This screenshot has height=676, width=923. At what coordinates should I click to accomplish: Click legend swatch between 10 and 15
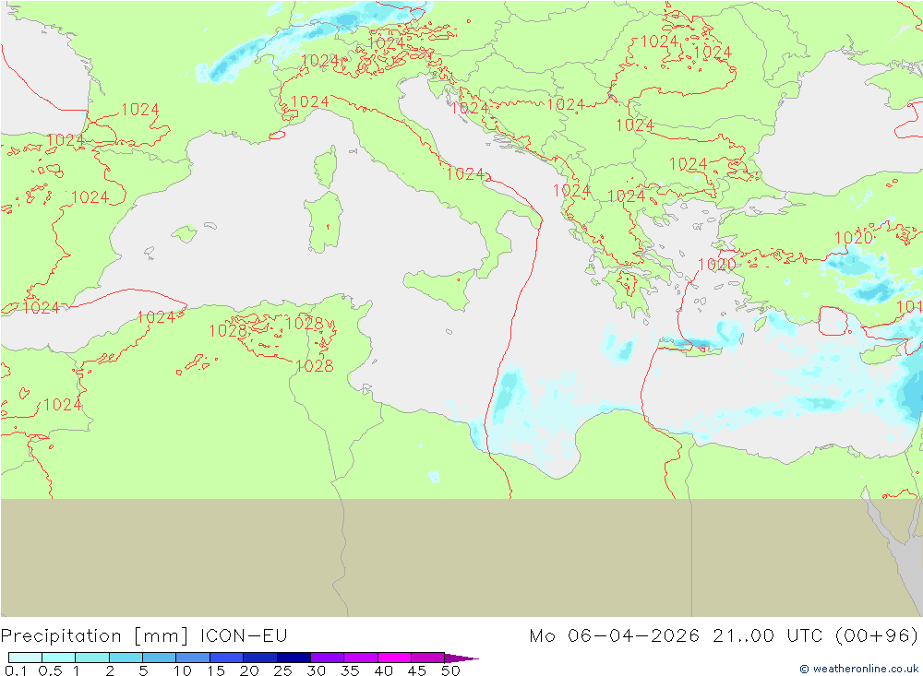(193, 658)
